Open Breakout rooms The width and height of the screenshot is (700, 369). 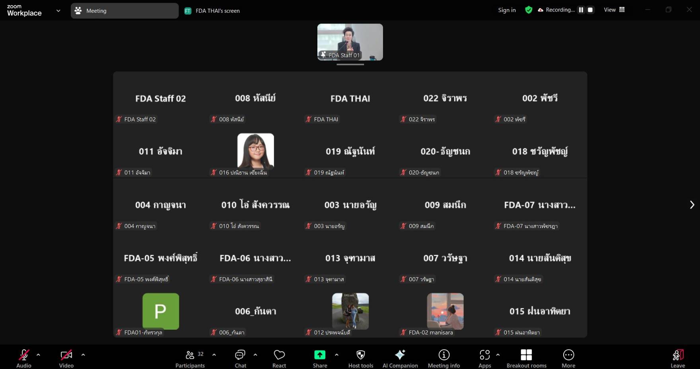tap(526, 358)
